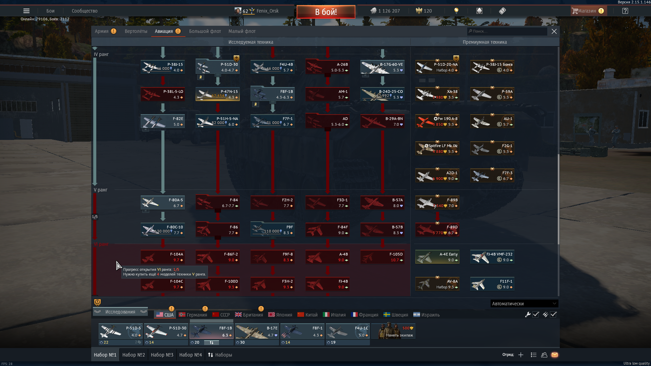Select Italy nation flag tab
The height and width of the screenshot is (366, 651).
point(334,315)
